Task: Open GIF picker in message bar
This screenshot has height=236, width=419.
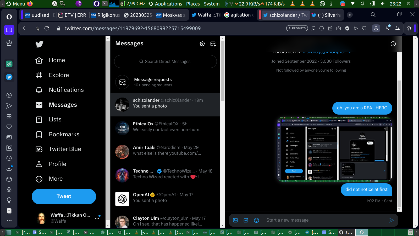Action: (x=246, y=220)
